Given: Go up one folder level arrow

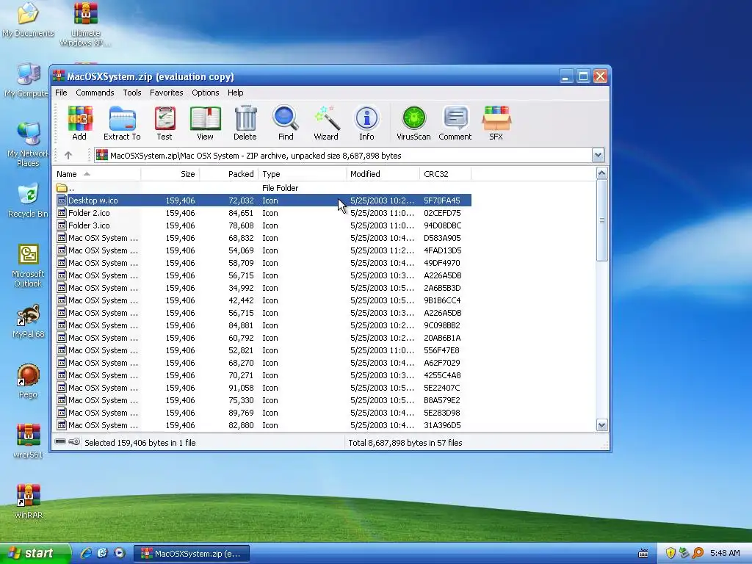Looking at the screenshot, I should [68, 156].
